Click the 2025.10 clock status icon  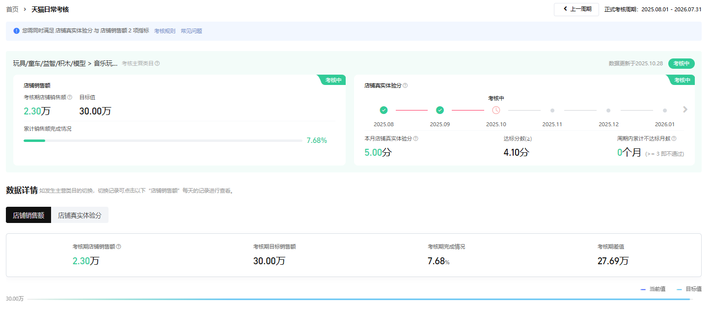click(496, 110)
